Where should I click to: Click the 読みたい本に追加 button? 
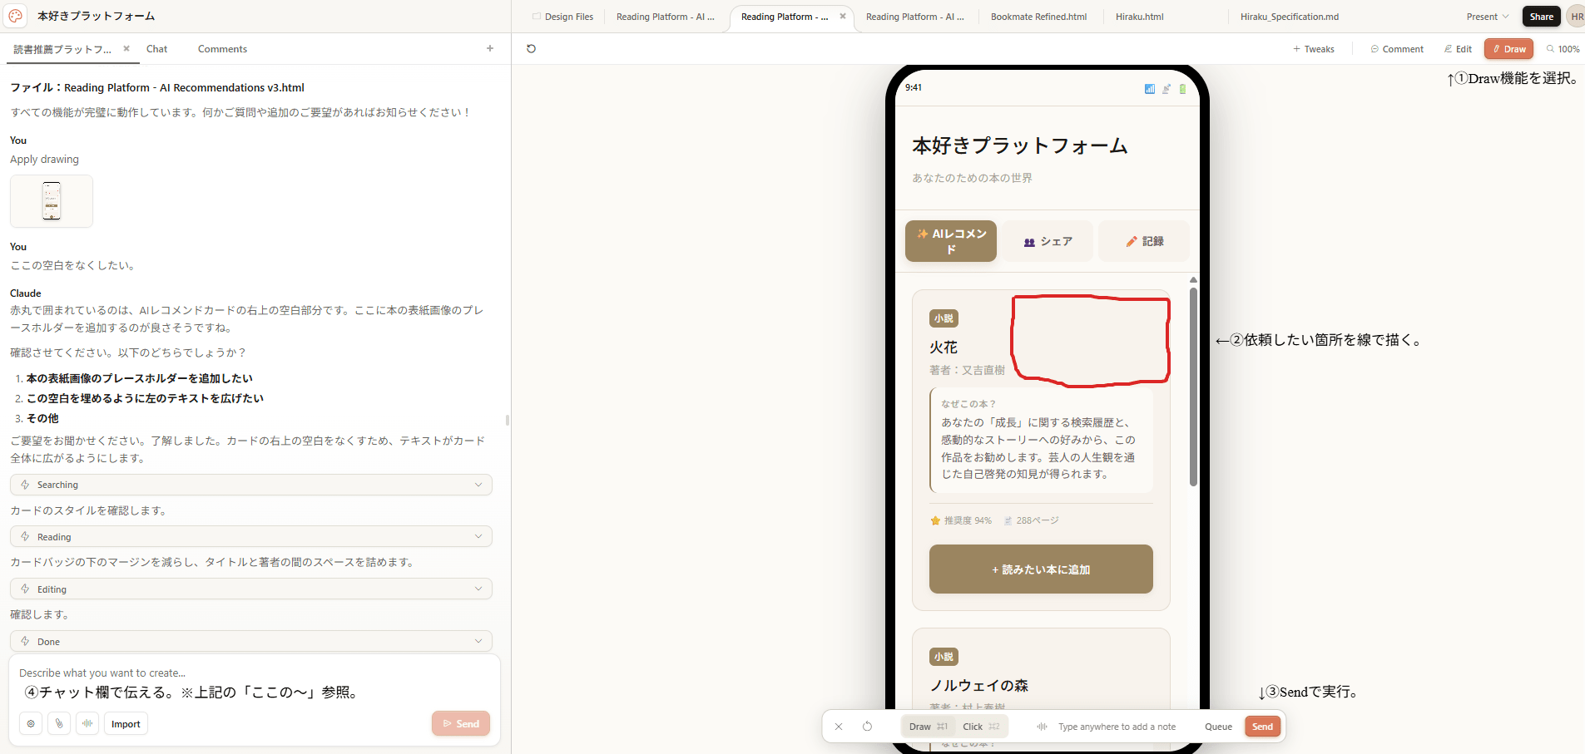coord(1041,569)
